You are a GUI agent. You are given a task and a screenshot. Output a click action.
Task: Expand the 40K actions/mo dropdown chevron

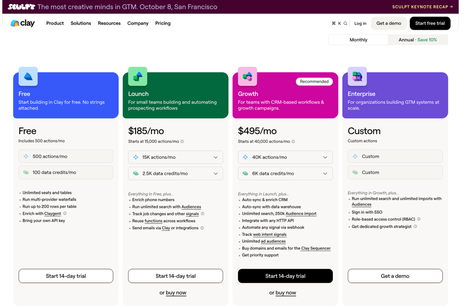point(325,157)
